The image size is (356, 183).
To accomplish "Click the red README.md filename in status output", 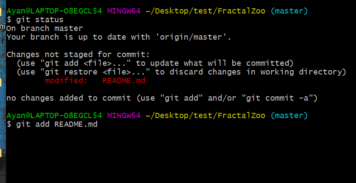I will point(124,81).
